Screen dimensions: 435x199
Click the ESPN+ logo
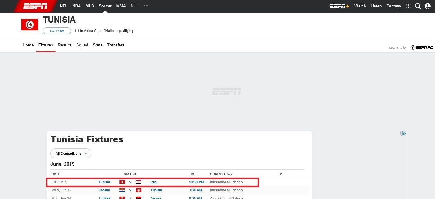(x=339, y=6)
